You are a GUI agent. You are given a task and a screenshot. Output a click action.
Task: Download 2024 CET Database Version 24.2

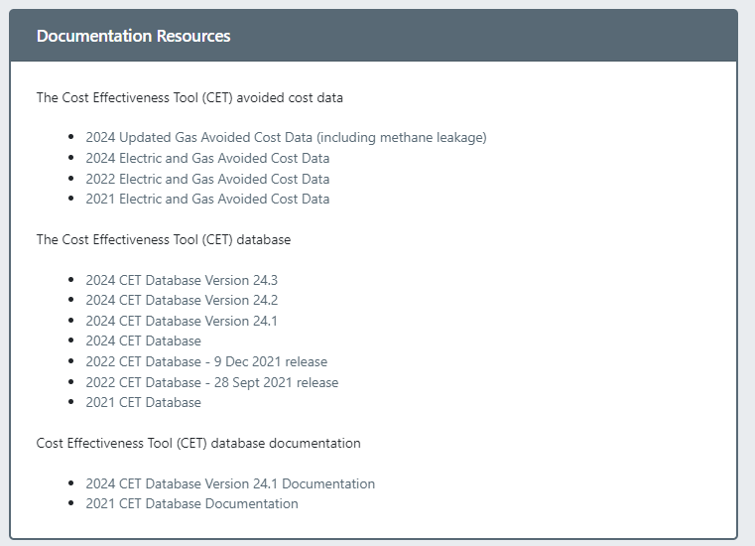point(182,300)
